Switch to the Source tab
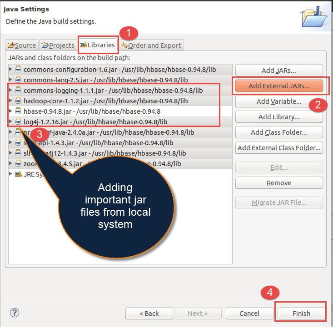The height and width of the screenshot is (329, 333). (x=22, y=45)
